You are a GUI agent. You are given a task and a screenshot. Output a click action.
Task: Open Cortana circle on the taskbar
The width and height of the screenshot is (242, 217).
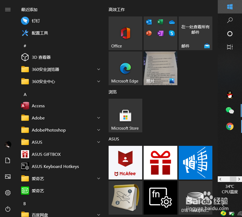coord(230,33)
